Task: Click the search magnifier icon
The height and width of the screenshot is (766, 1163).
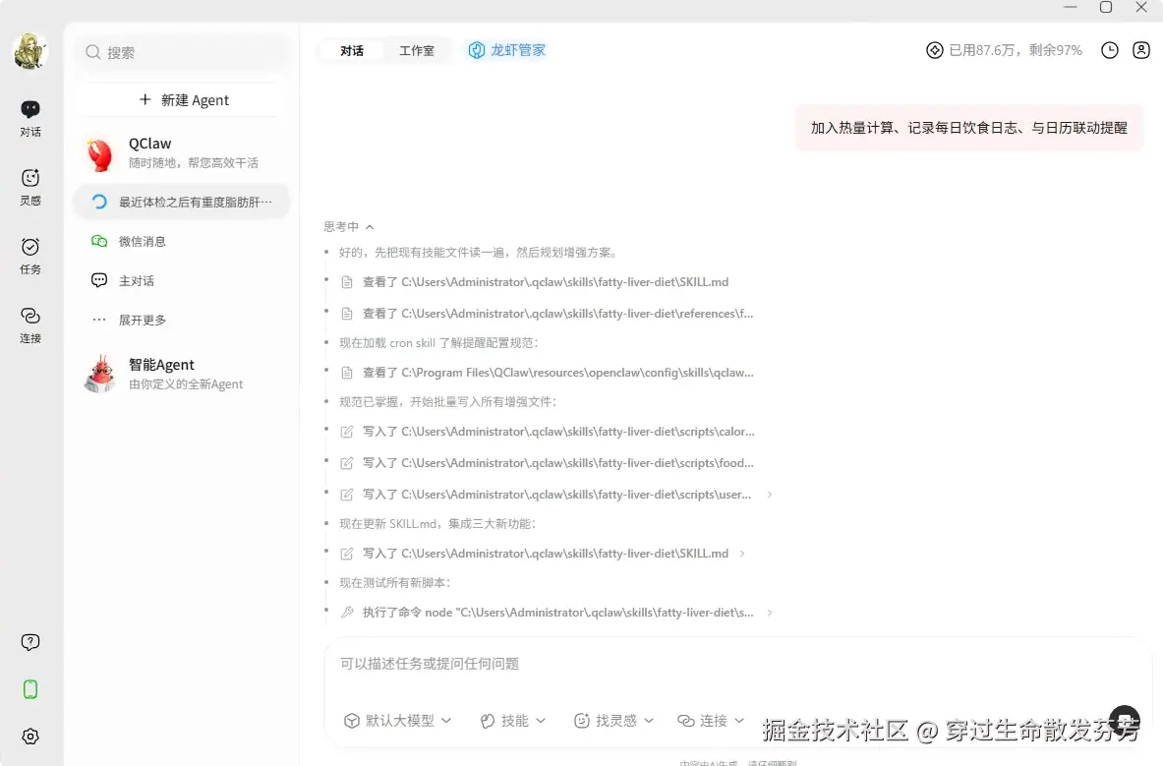Action: (x=92, y=52)
